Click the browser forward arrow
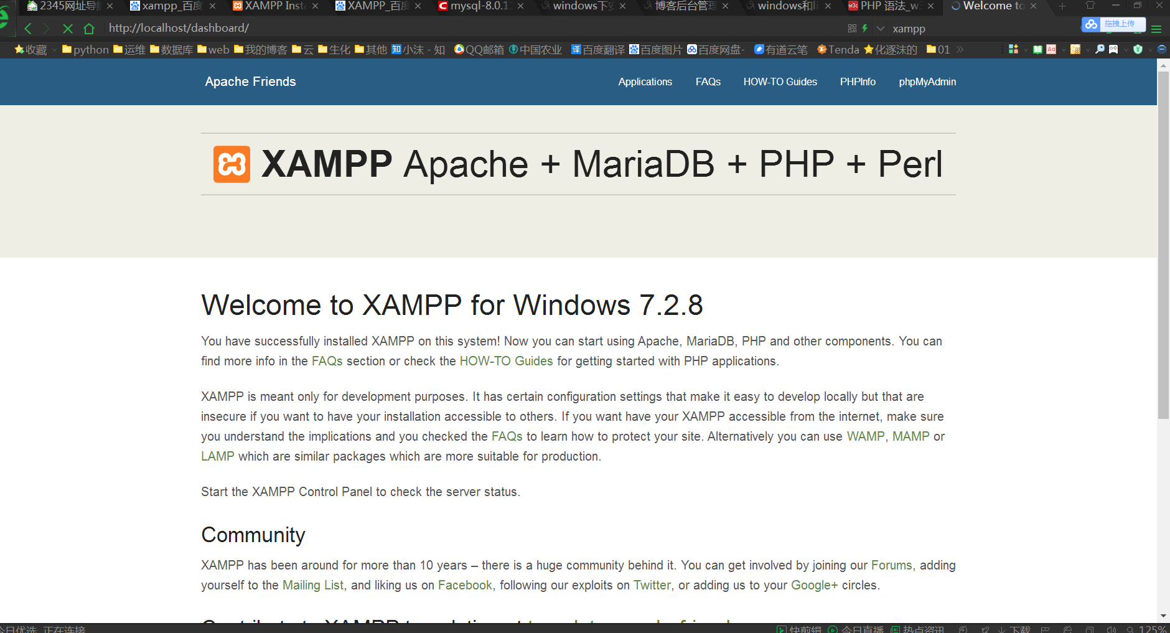Screen dimensions: 1170x633 pos(47,29)
